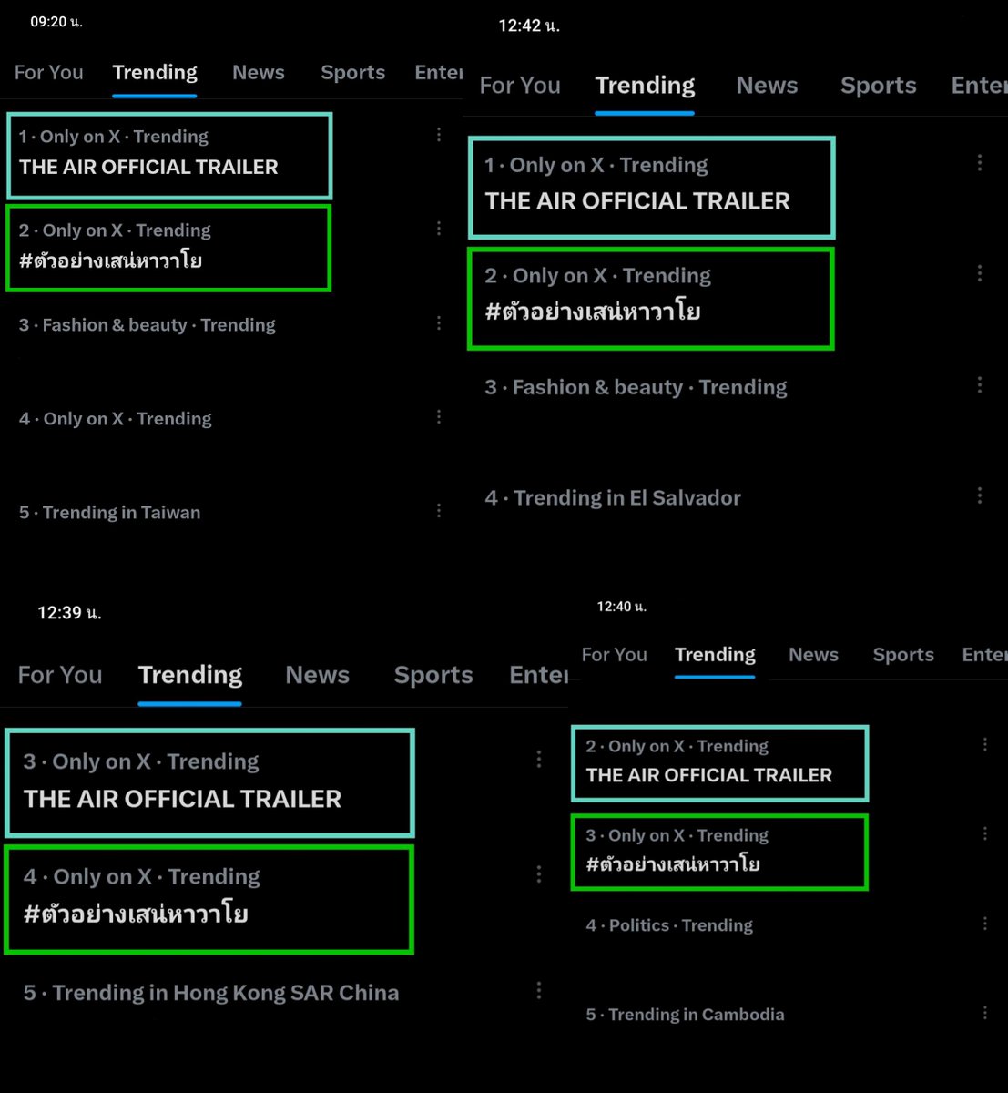Open Sports tab in 09:20 screenshot
1008x1093 pixels.
tap(352, 73)
